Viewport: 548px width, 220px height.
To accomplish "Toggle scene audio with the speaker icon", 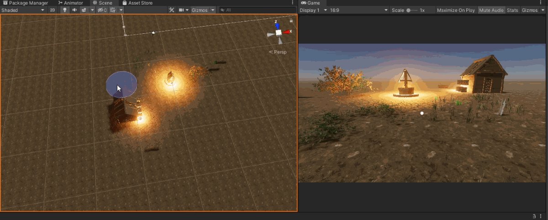I will point(74,10).
